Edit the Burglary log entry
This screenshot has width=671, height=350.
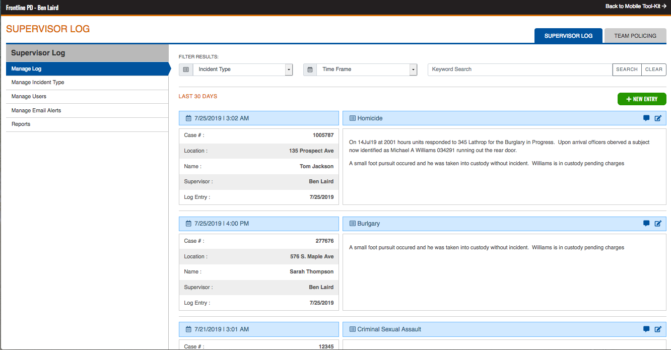tap(658, 224)
